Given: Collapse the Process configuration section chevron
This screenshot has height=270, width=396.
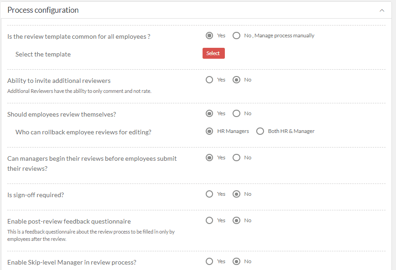Looking at the screenshot, I should (x=382, y=10).
